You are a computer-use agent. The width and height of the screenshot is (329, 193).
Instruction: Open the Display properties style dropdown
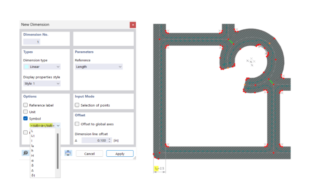pos(42,83)
